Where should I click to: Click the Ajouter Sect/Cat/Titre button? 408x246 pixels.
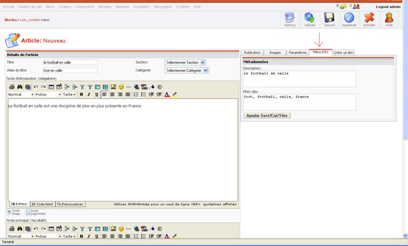point(267,116)
